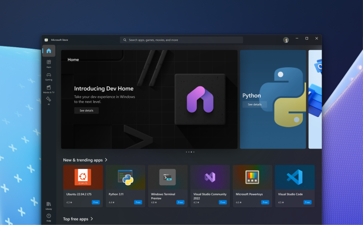Image resolution: width=363 pixels, height=225 pixels.
Task: Open the Apps section in sidebar
Action: click(x=49, y=64)
